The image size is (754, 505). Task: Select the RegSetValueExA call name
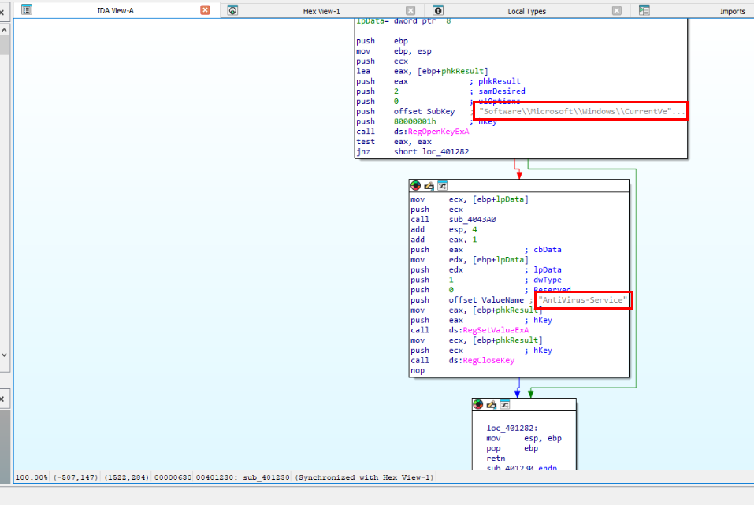pos(496,330)
